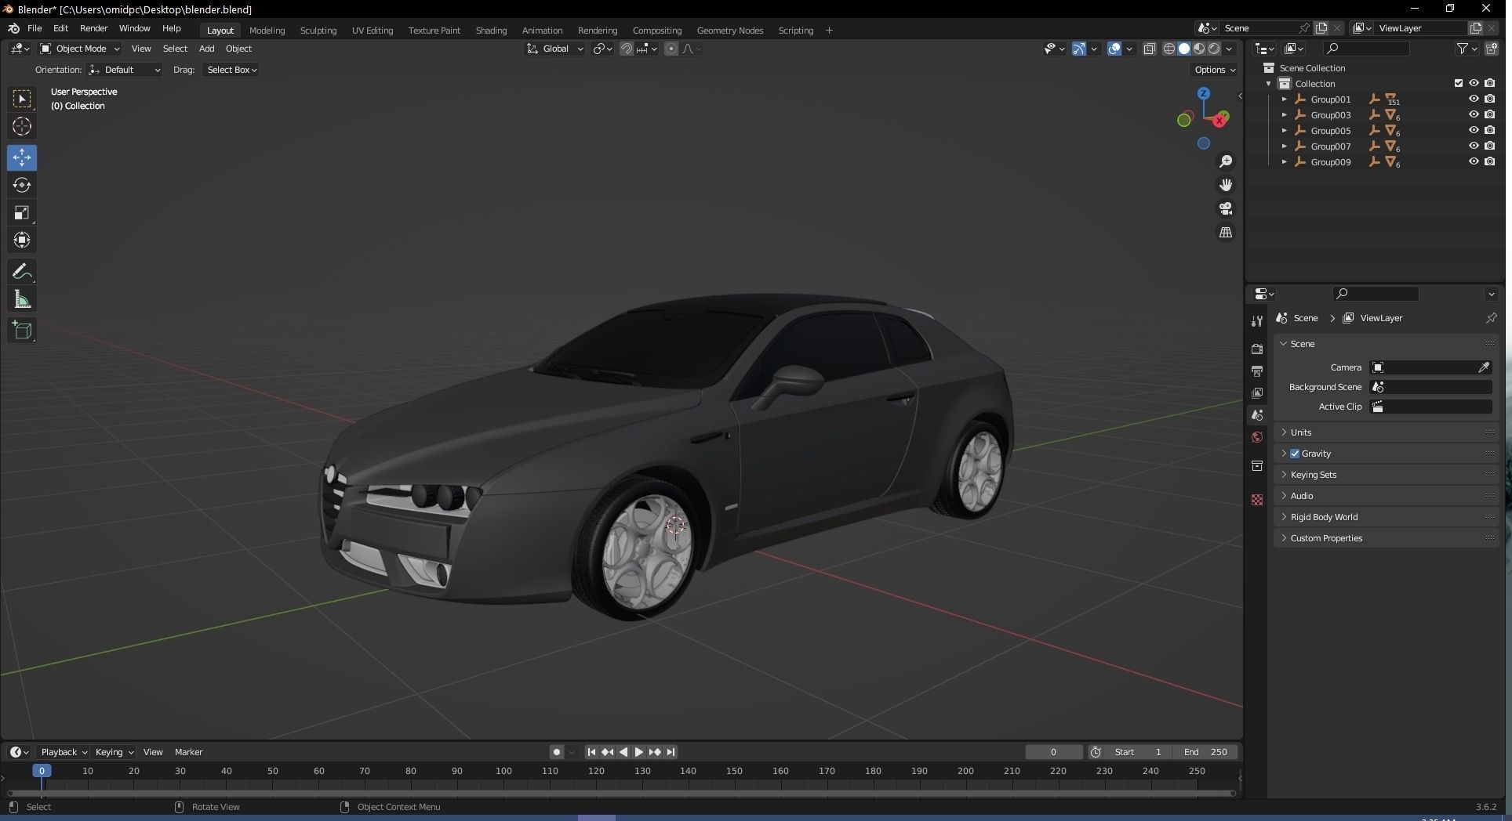Select the Select Box tool
This screenshot has width=1512, height=821.
pyautogui.click(x=22, y=99)
